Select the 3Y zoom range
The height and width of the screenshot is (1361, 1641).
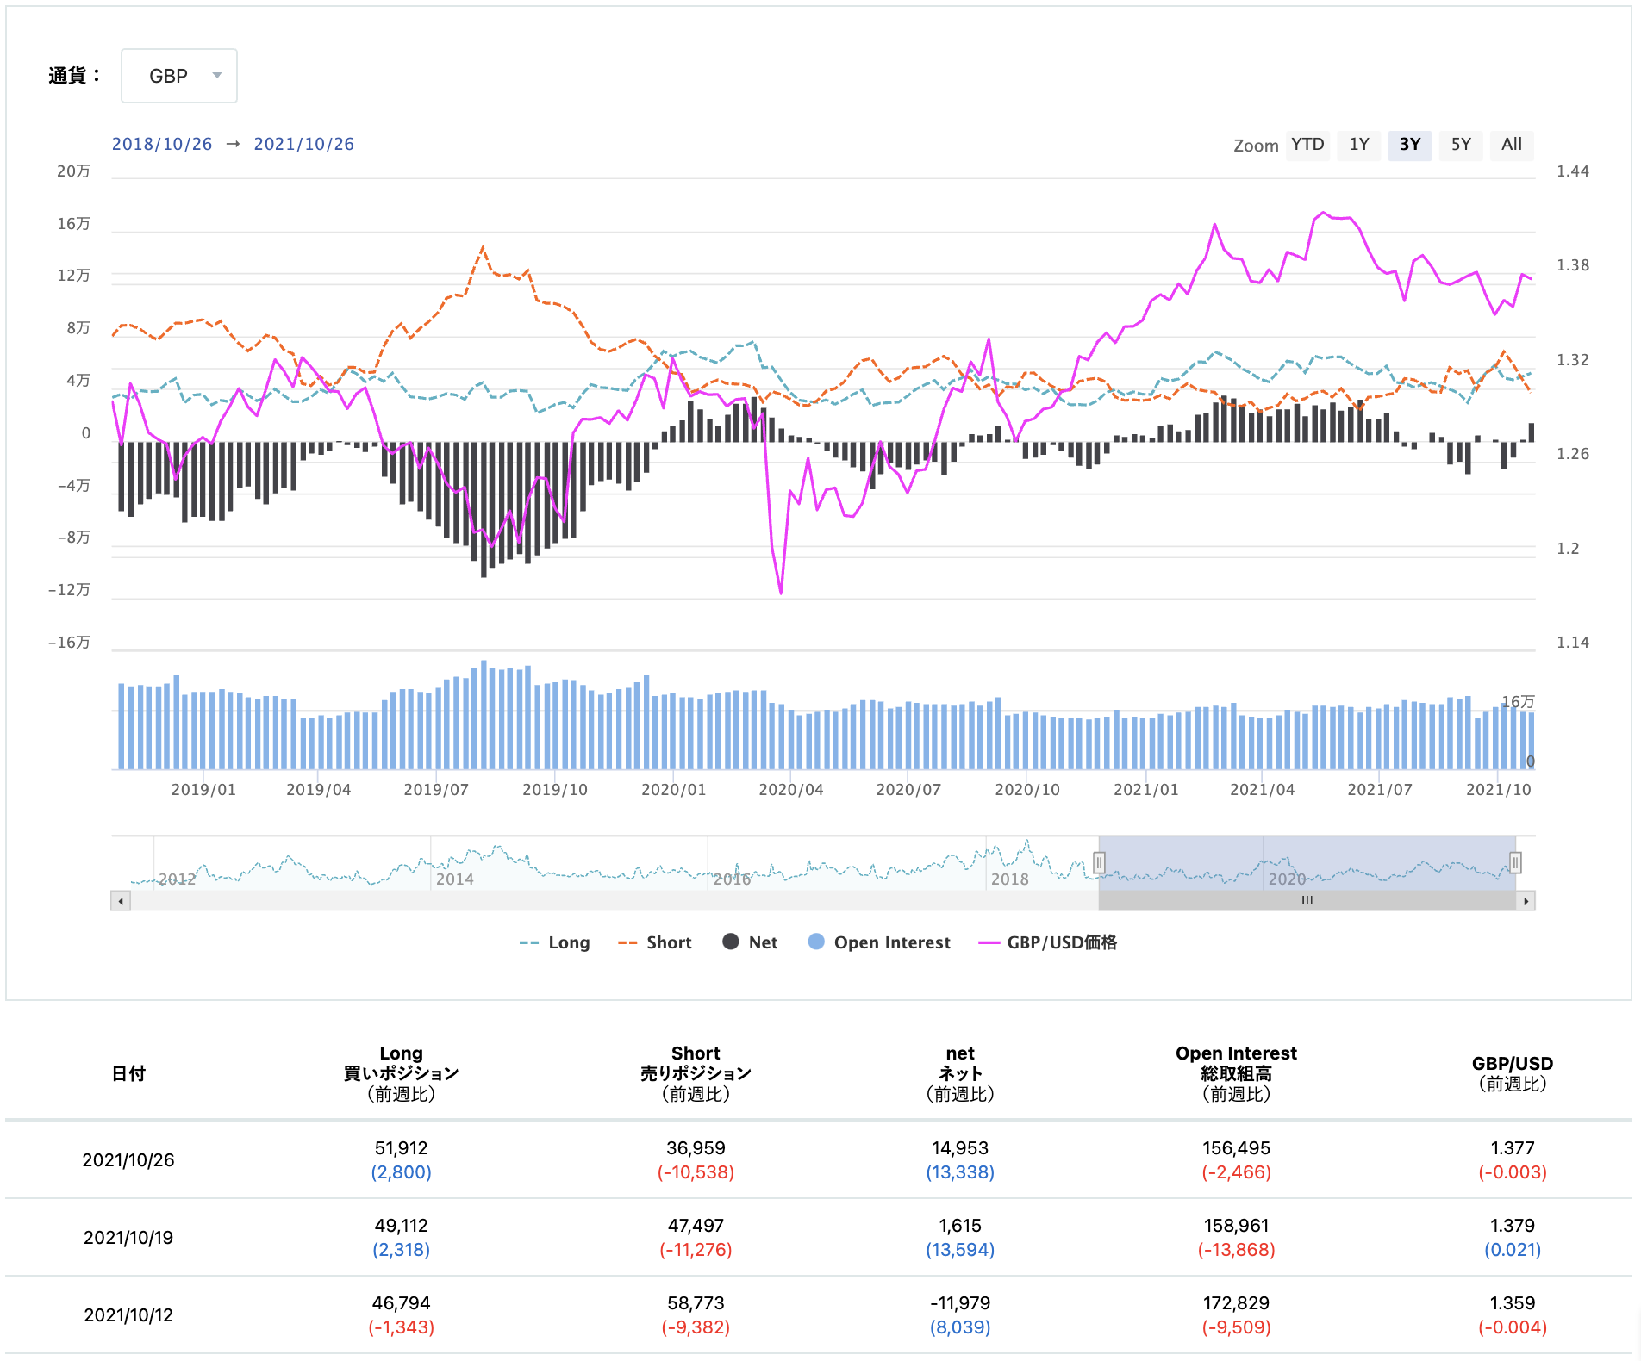tap(1410, 145)
